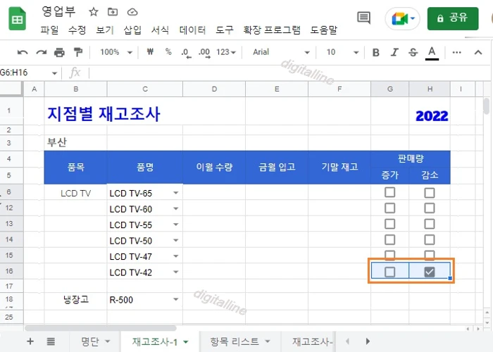
Task: Open the Arial font dropdown
Action: tap(281, 52)
